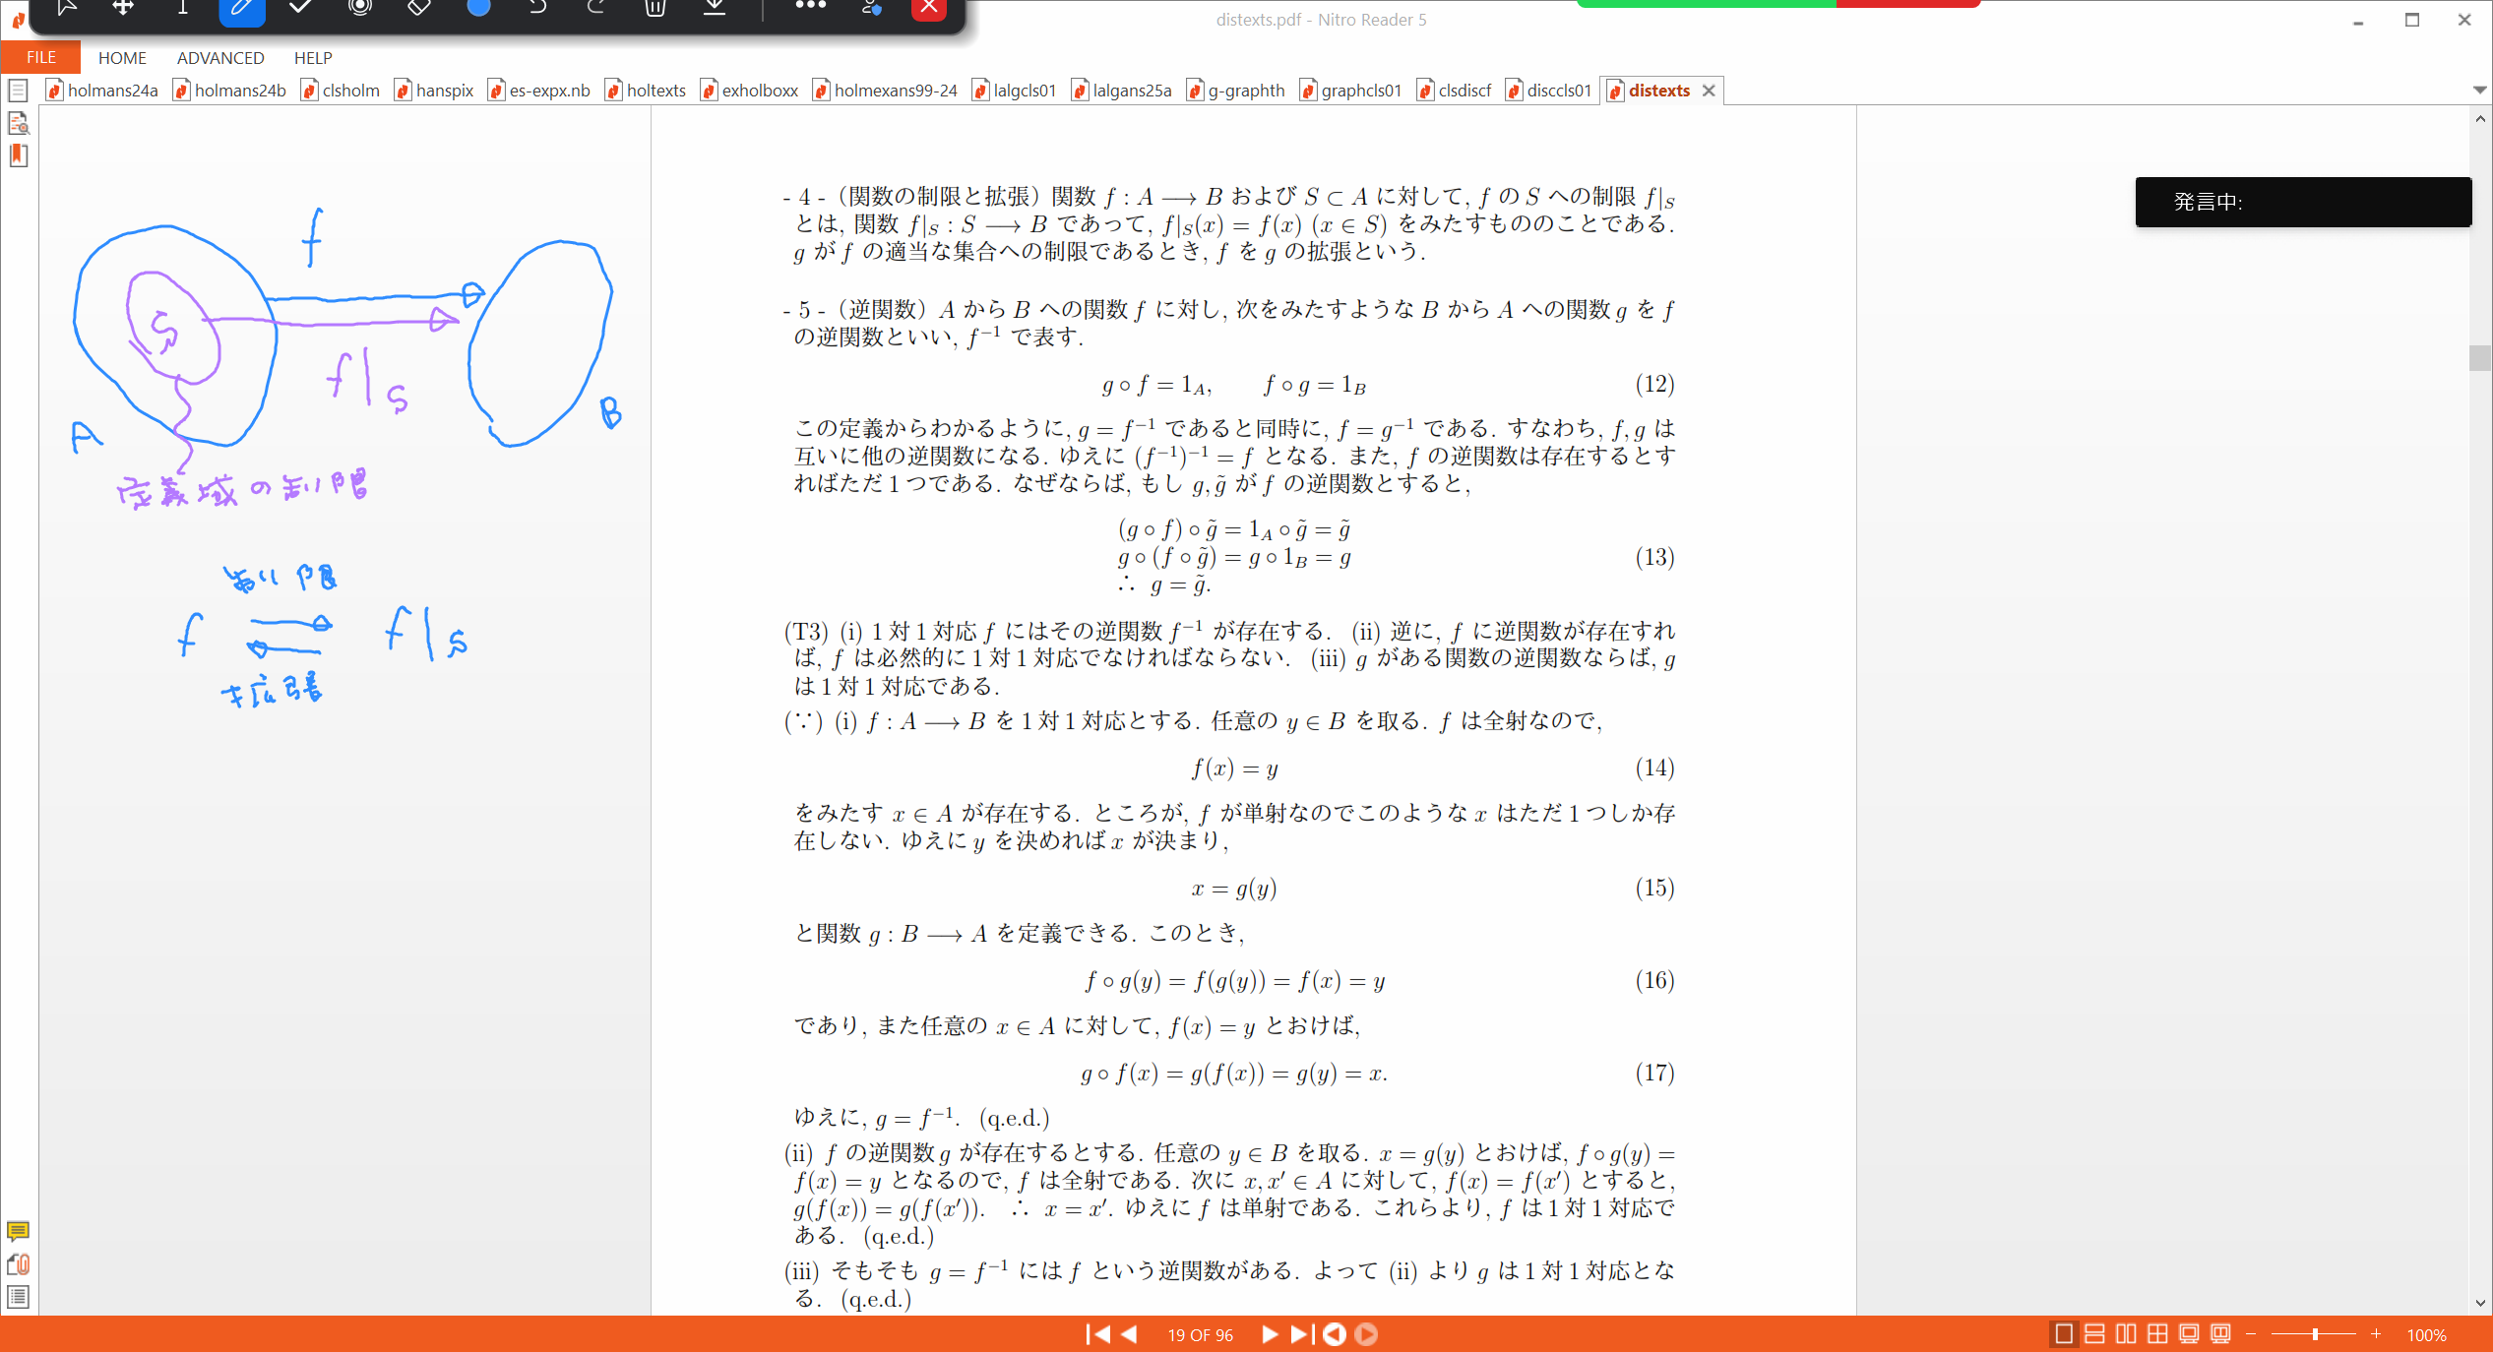Zoom out with the minus button
This screenshot has height=1352, width=2493.
tap(2251, 1334)
